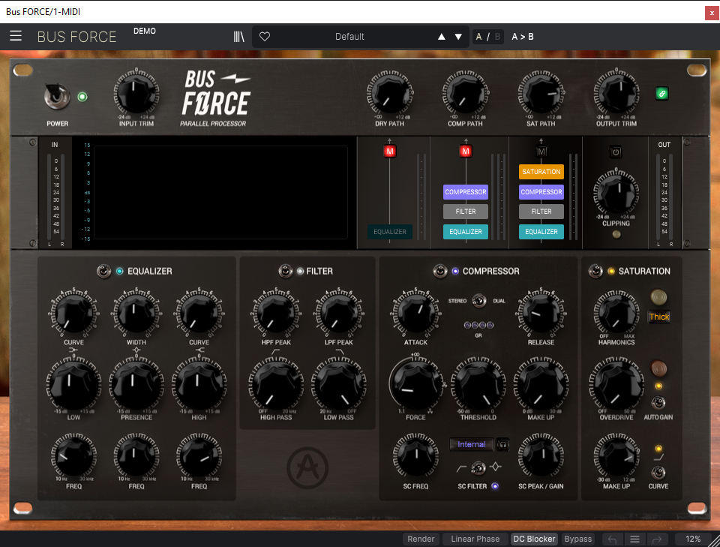Open the Internal sidechain source selector

(472, 444)
